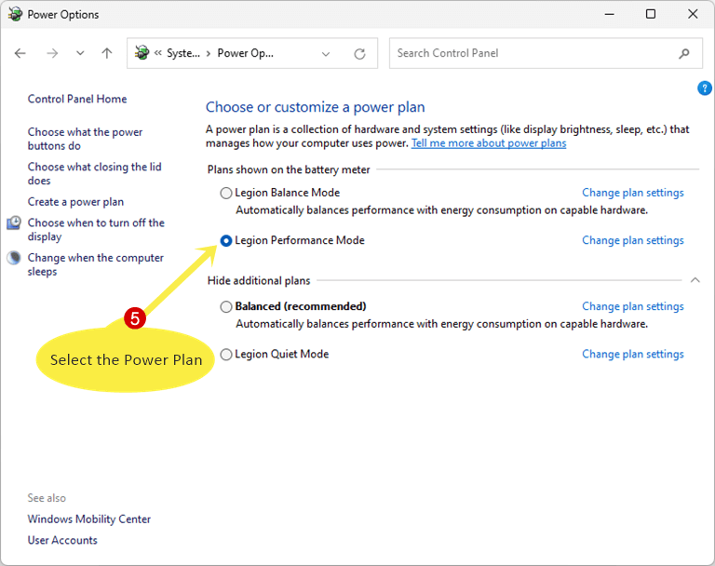The height and width of the screenshot is (566, 715).
Task: Click the breadcrumb separator arrow after Syste...
Action: coord(209,54)
